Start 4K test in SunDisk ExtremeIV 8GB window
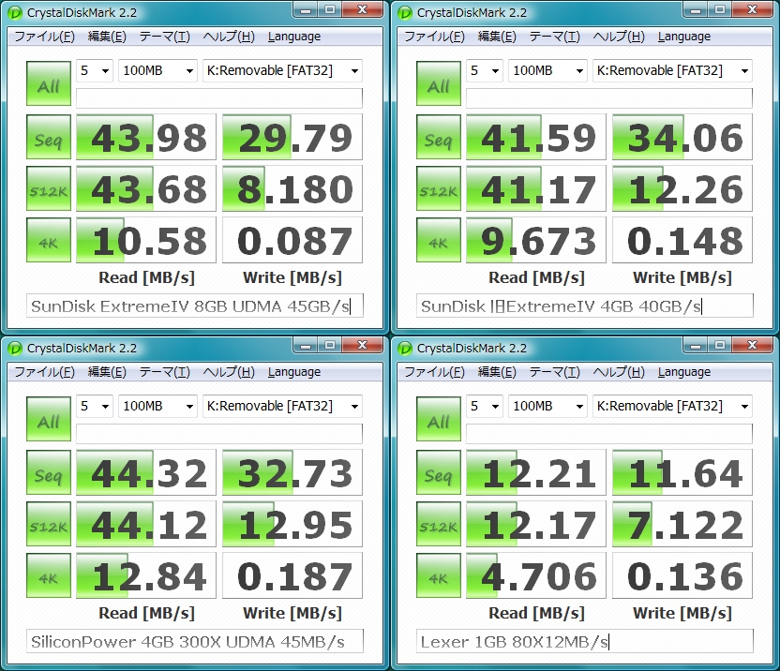The height and width of the screenshot is (671, 780). coord(48,240)
